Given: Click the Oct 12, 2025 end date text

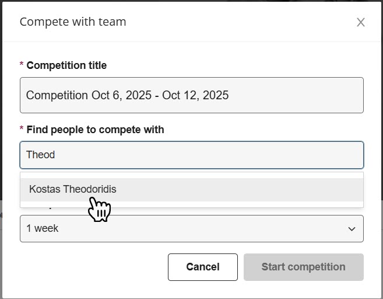Looking at the screenshot, I should point(195,95).
